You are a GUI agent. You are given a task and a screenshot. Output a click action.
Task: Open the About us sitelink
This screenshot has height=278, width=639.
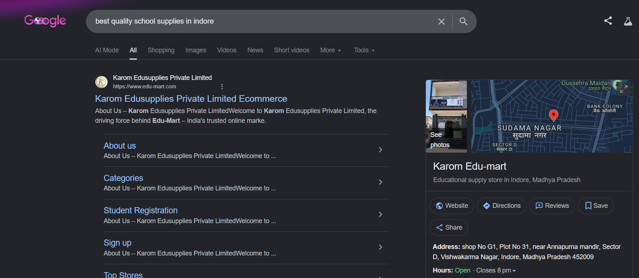(120, 146)
